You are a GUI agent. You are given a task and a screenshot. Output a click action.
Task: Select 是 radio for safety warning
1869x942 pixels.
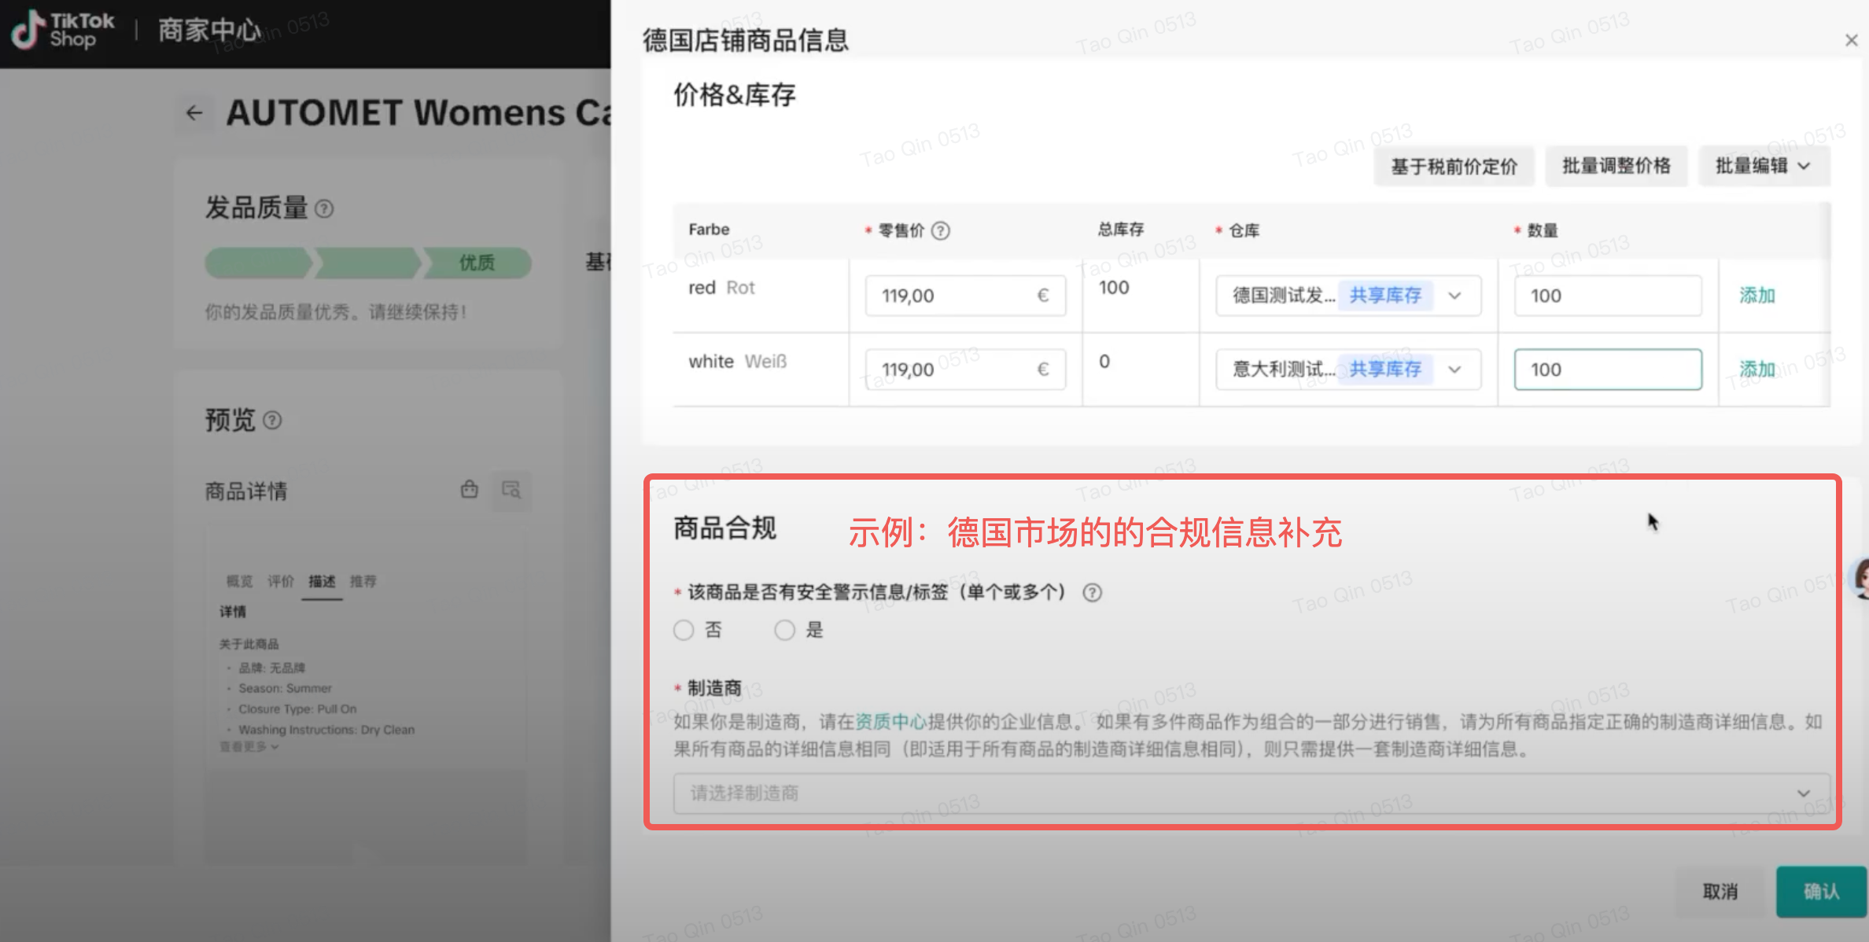(x=784, y=630)
